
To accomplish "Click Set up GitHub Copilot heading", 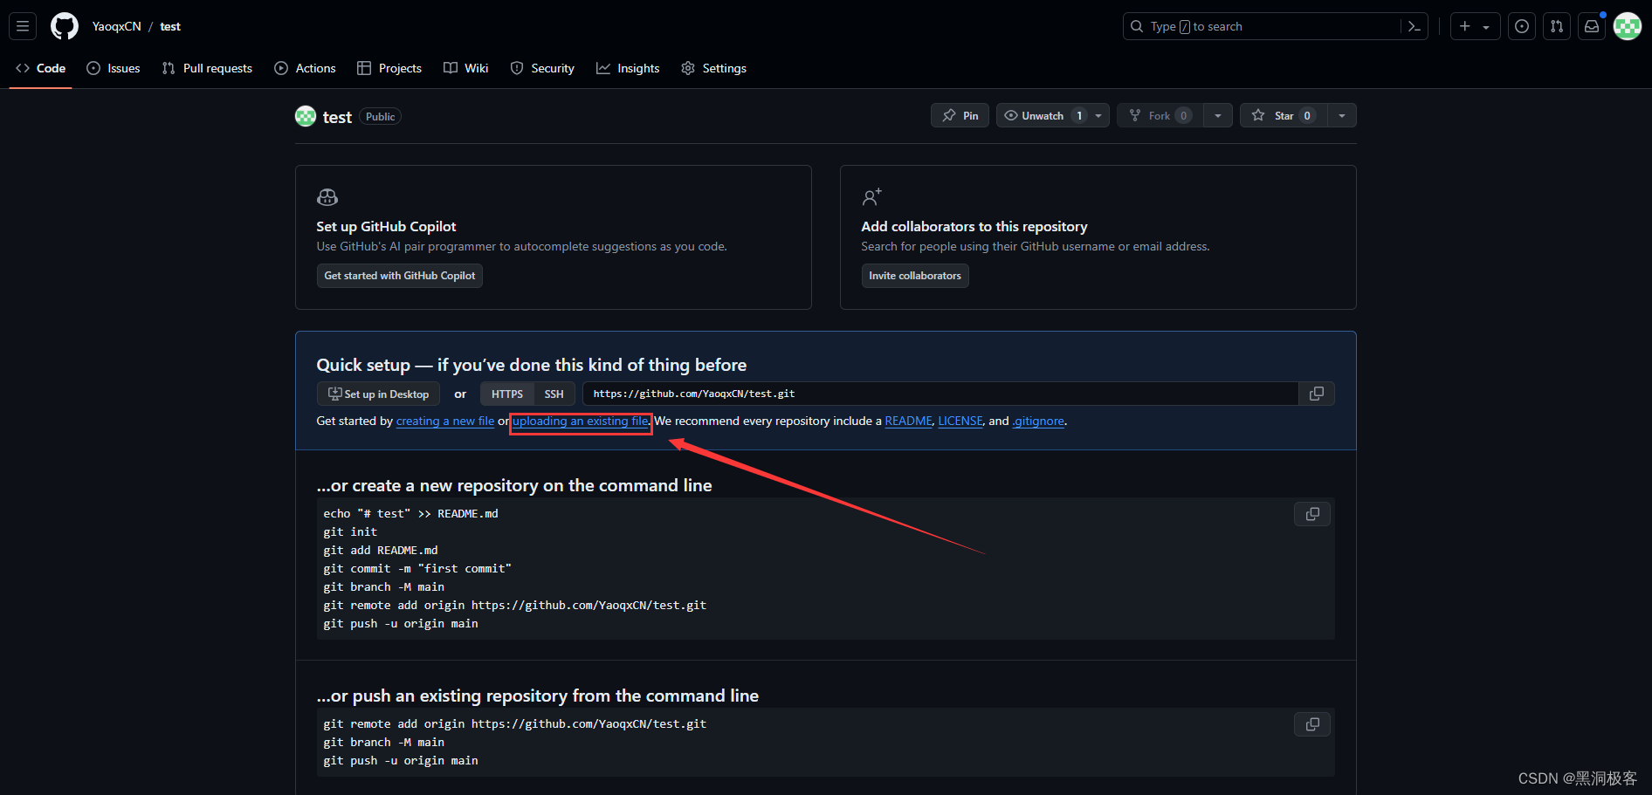I will click(386, 226).
